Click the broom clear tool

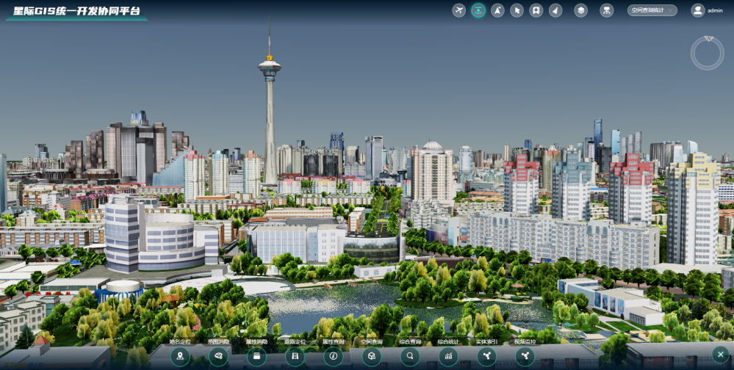[555, 10]
